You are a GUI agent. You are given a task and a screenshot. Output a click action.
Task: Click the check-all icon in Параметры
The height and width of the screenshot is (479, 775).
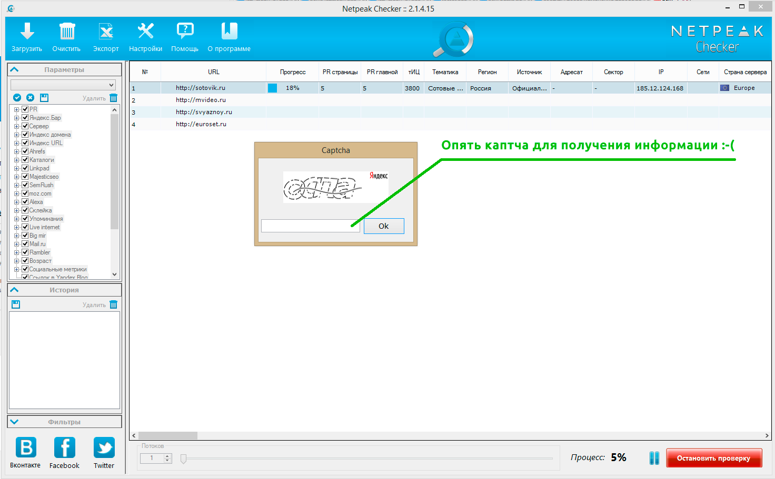tap(17, 97)
